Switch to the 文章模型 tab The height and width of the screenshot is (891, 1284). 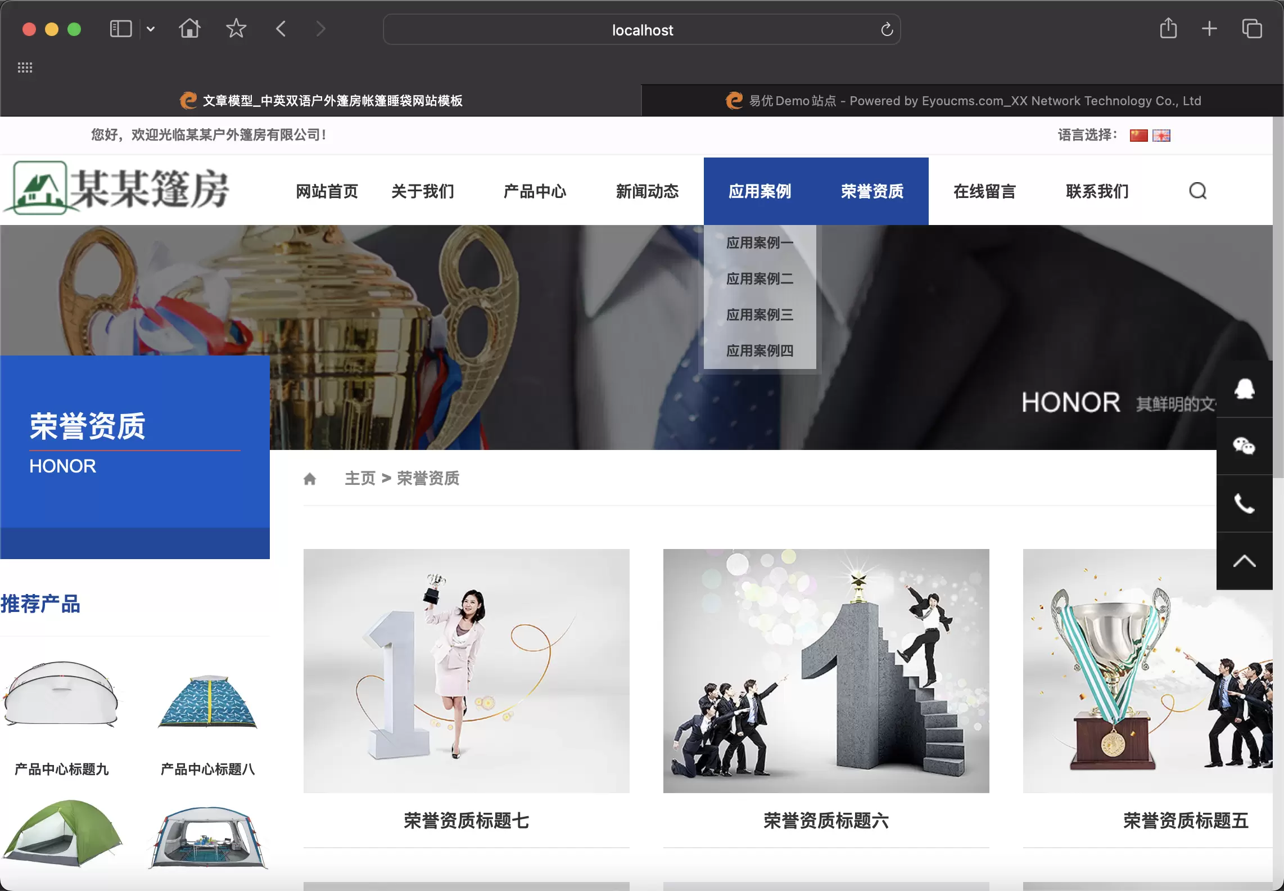pyautogui.click(x=321, y=101)
